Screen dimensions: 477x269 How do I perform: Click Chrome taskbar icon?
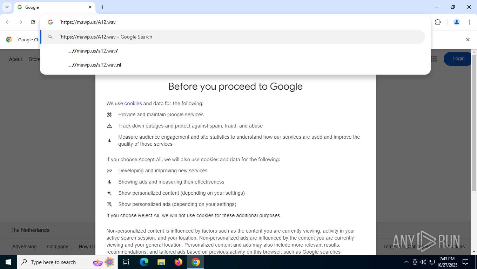click(196, 262)
